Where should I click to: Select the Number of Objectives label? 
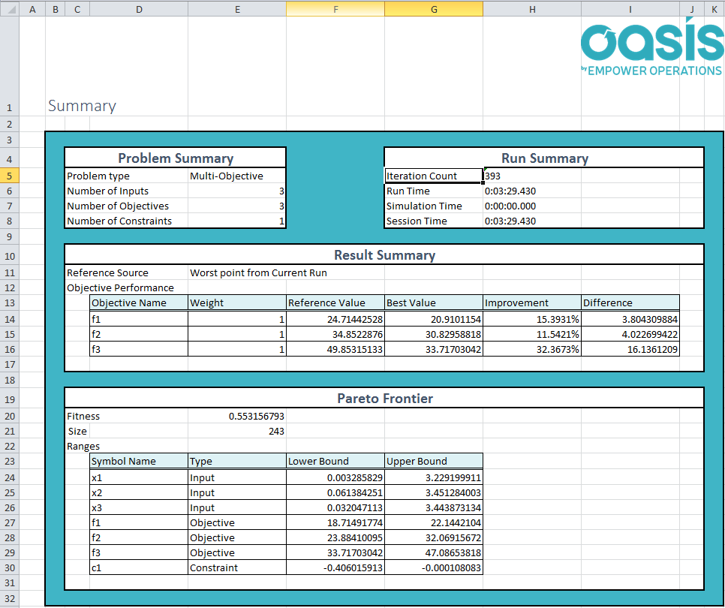[x=118, y=206]
